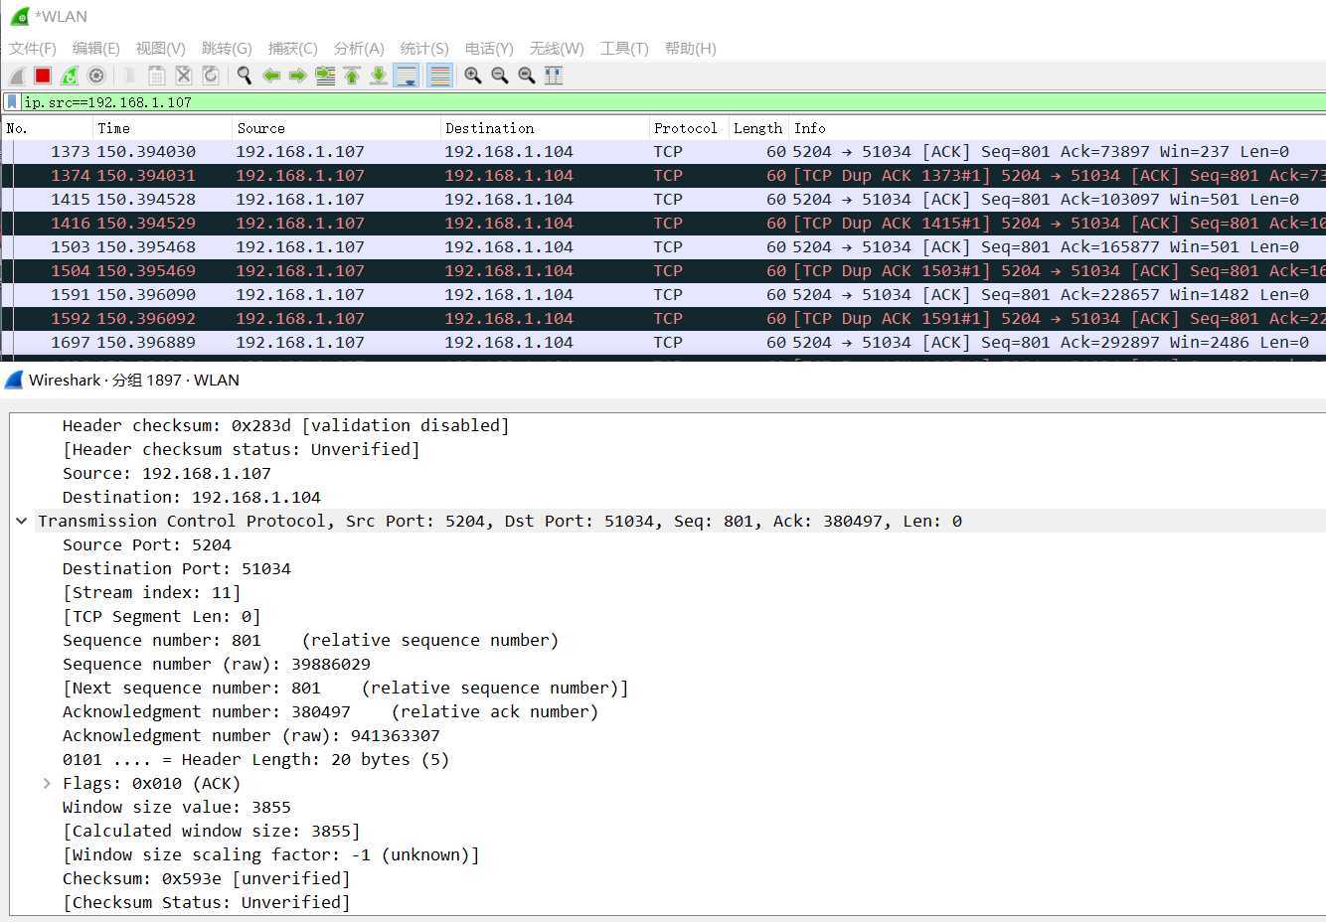Image resolution: width=1326 pixels, height=922 pixels.
Task: Close the capture file via toolbar icon
Action: [184, 76]
